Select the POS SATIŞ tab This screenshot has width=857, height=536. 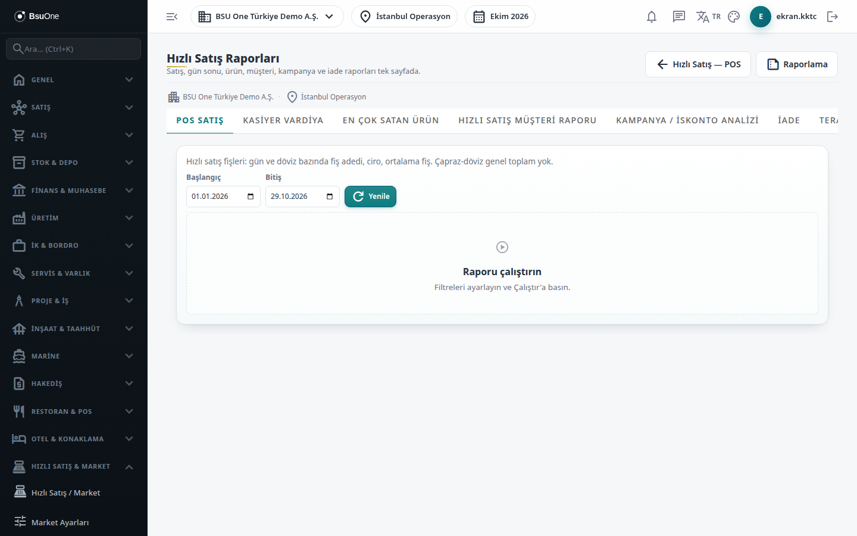pyautogui.click(x=200, y=120)
